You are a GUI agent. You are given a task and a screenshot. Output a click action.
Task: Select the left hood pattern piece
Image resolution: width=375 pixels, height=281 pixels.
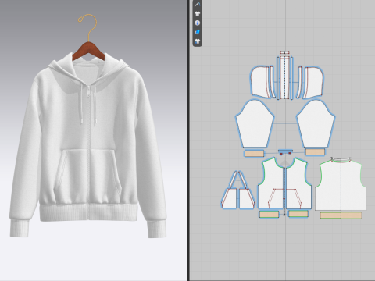click(x=259, y=82)
